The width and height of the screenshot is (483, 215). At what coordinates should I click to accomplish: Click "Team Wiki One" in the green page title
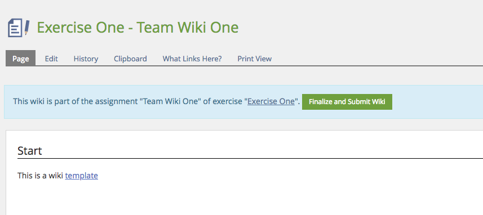click(x=188, y=28)
